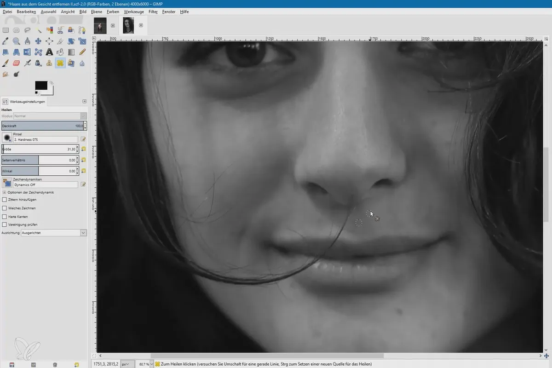The width and height of the screenshot is (552, 368).
Task: Select the Fuzzy Select magic wand tool
Action: click(39, 30)
